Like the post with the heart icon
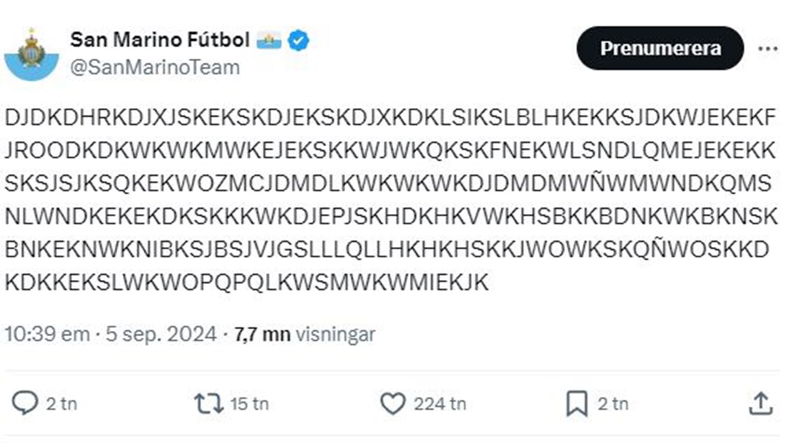The height and width of the screenshot is (447, 795). pos(394,403)
